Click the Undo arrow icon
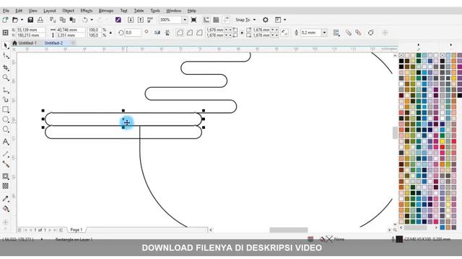This screenshot has width=462, height=259. pos(85,19)
